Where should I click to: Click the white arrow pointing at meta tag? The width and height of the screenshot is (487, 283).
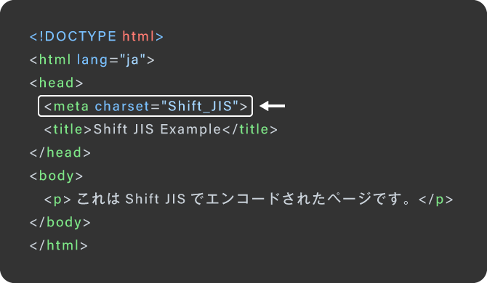[272, 106]
